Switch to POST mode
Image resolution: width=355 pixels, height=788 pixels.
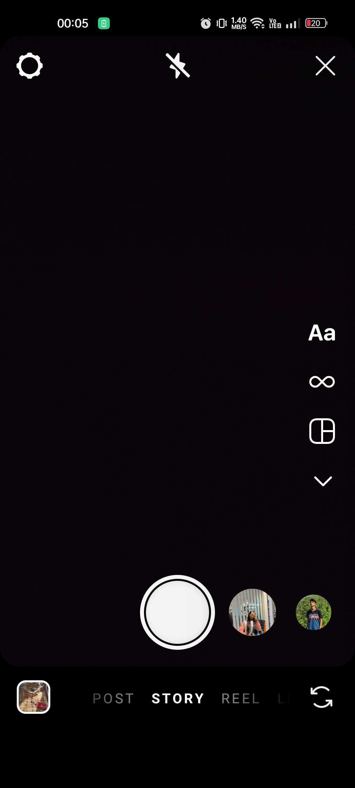coord(113,698)
